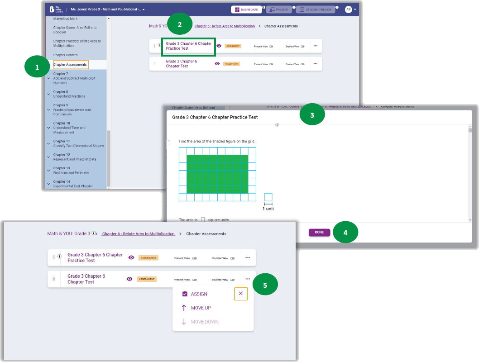Click the Big Ideas Learning logo
Viewport: 479px width, 362px height.
tap(55, 9)
